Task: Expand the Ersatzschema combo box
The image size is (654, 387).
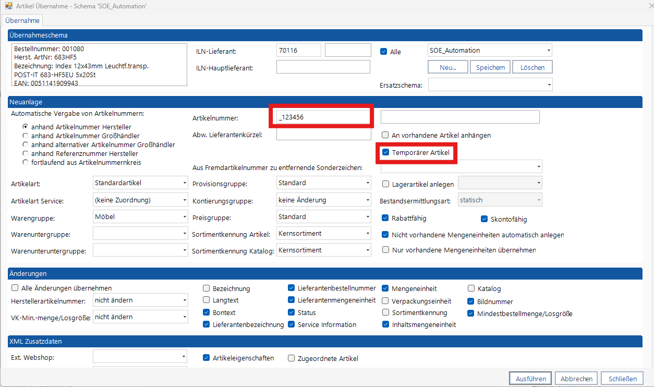Action: click(x=490, y=84)
